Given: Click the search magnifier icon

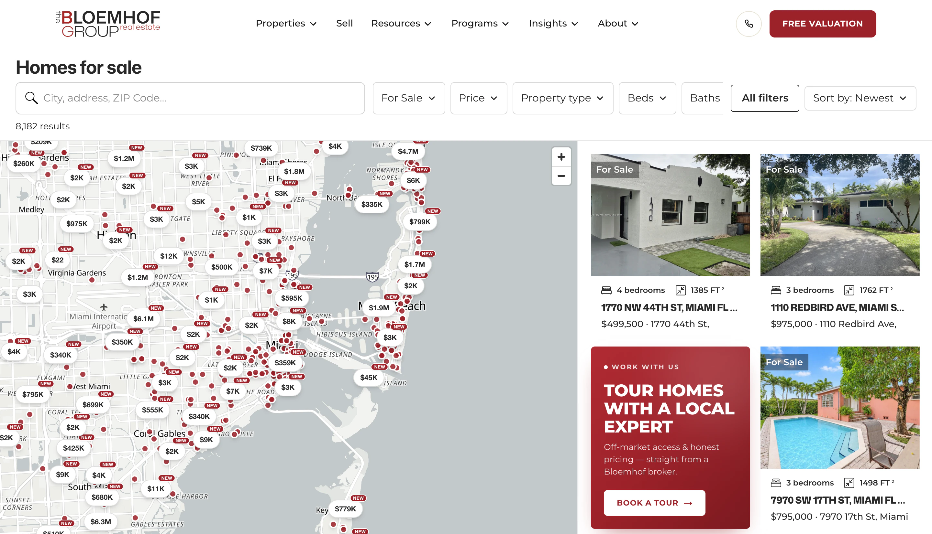Looking at the screenshot, I should (31, 98).
